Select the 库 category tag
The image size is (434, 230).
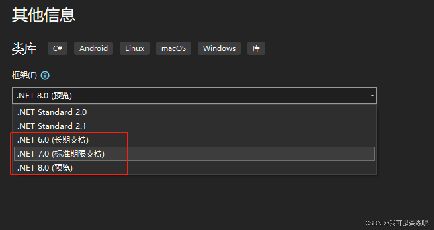pyautogui.click(x=256, y=48)
